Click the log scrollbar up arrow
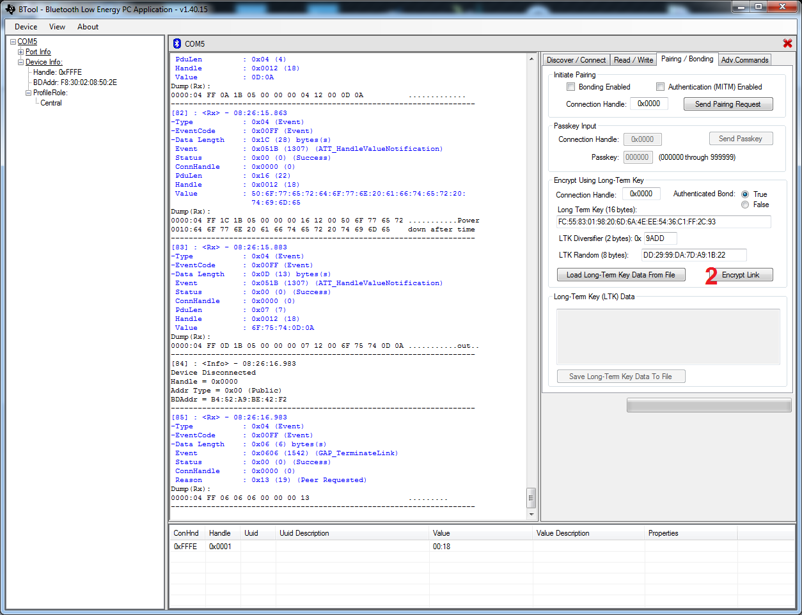This screenshot has height=615, width=802. [531, 59]
